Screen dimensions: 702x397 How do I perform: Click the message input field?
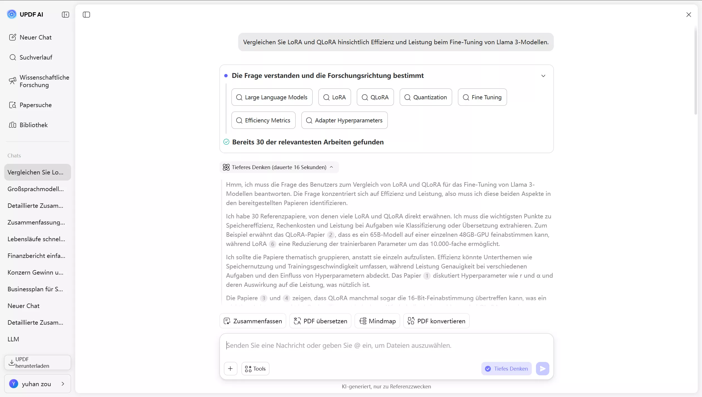tap(386, 346)
